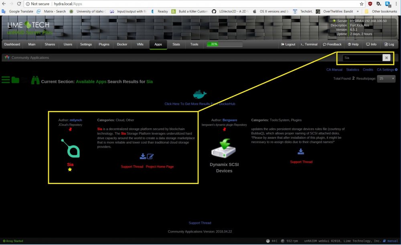This screenshot has height=245, width=401.
Task: Open the hamburger list-view icon beside Current Section
Action: click(6, 80)
